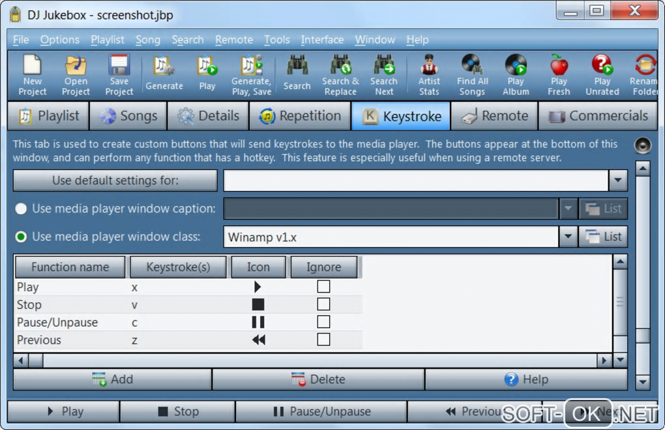Switch to the Songs tab
This screenshot has width=665, height=430.
128,116
